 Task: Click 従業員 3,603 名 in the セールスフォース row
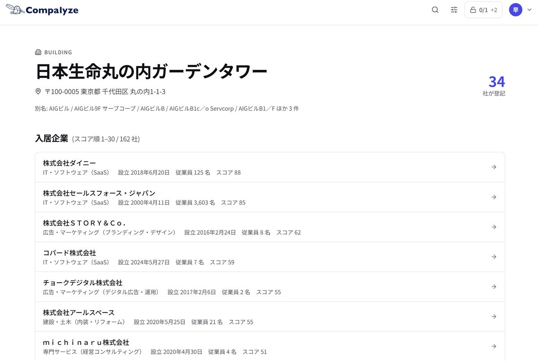[195, 202]
